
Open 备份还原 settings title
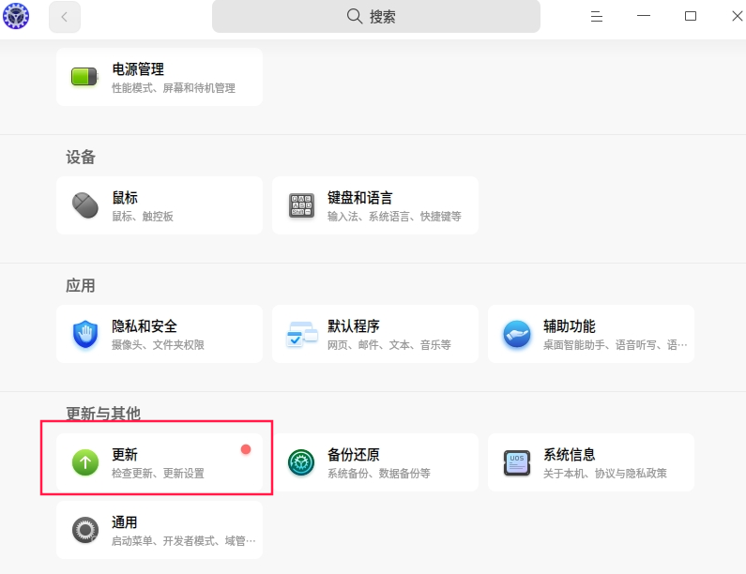coord(354,455)
